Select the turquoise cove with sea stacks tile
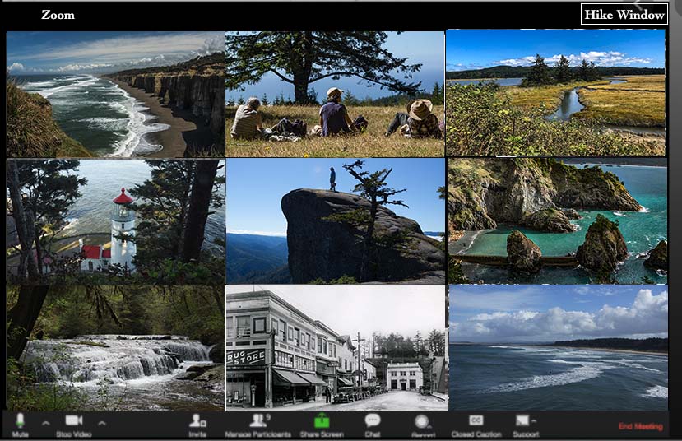Screen dimensions: 682x441 (x=557, y=220)
